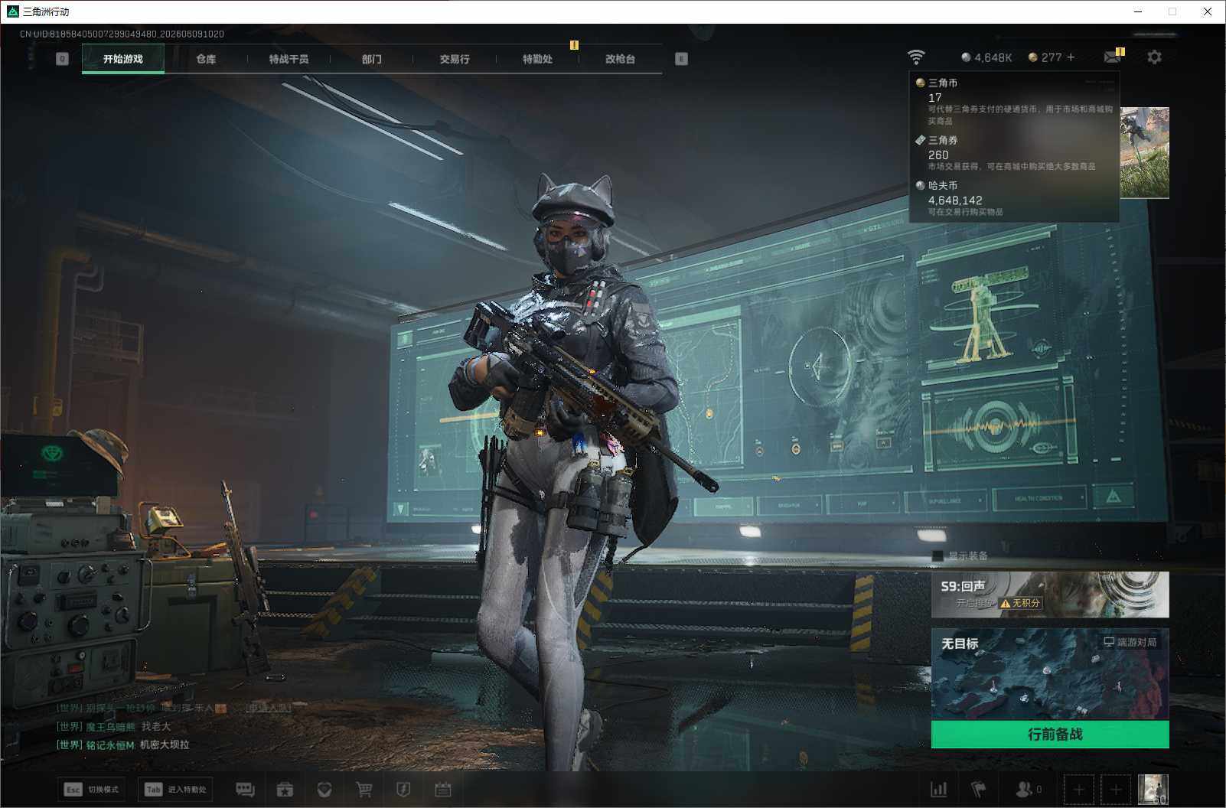Check the network signal icon
The image size is (1226, 808).
tap(915, 57)
